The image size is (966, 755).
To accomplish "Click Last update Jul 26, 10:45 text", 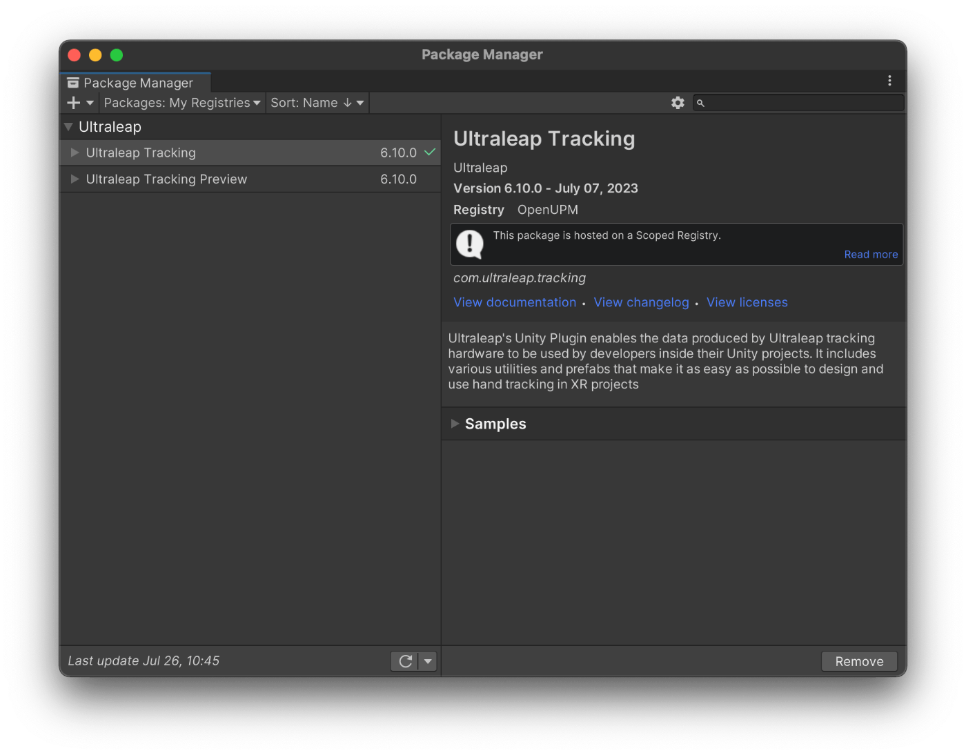I will (144, 661).
